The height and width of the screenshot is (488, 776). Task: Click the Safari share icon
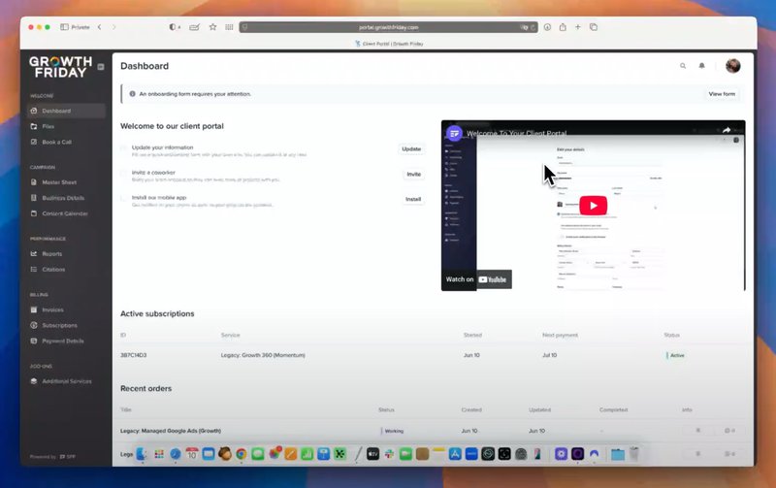tap(563, 27)
